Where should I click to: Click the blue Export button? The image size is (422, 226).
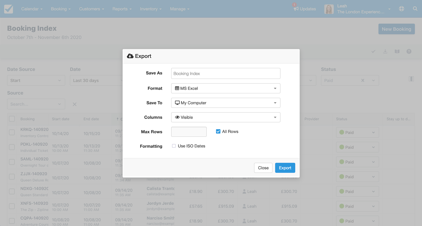pyautogui.click(x=285, y=168)
